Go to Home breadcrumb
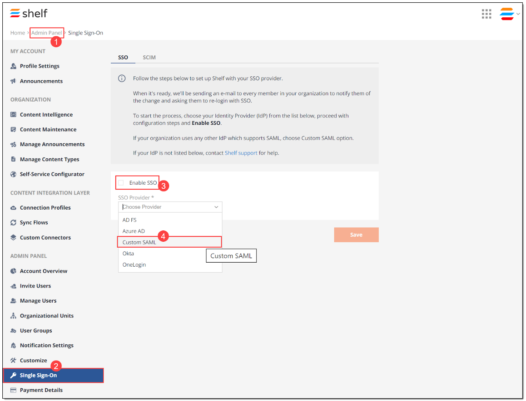The height and width of the screenshot is (401, 526). coord(17,33)
